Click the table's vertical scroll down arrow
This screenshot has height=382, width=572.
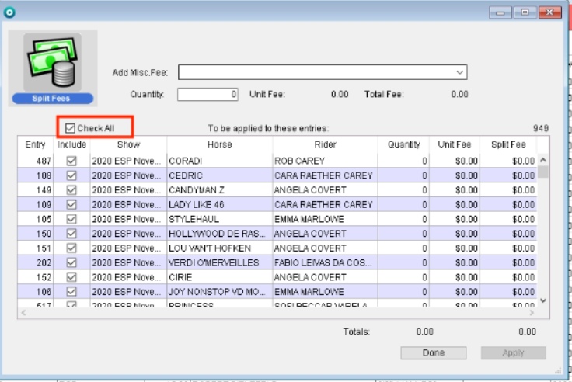pyautogui.click(x=543, y=300)
